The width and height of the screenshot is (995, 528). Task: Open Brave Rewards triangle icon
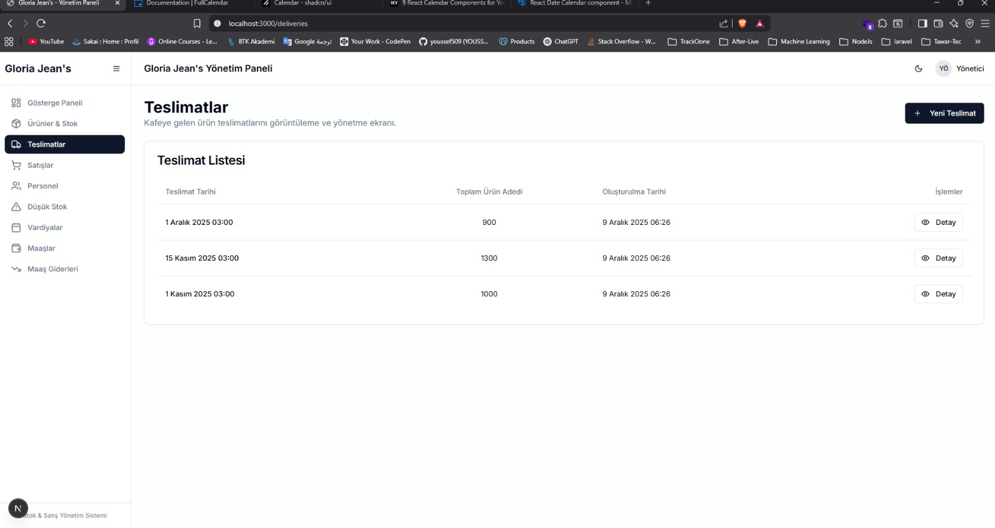click(760, 24)
